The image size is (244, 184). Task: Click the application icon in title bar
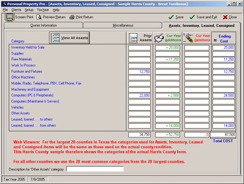tap(5, 4)
